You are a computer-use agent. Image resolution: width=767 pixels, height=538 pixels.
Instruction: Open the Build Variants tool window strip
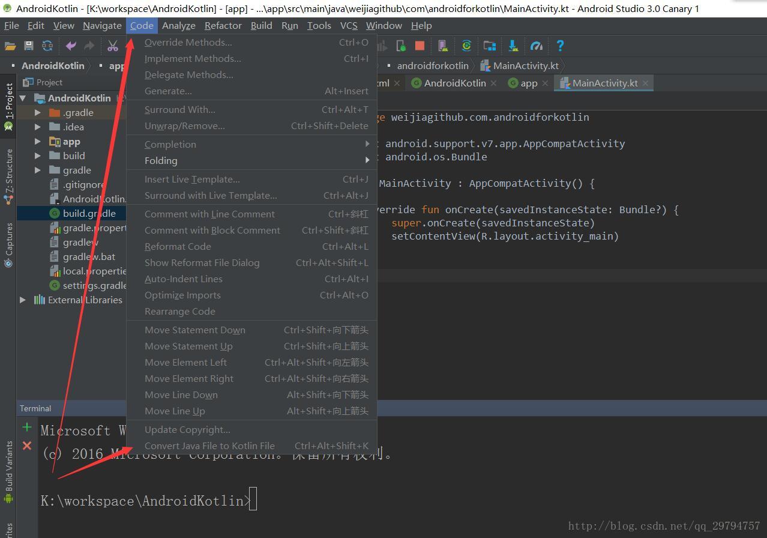[8, 473]
